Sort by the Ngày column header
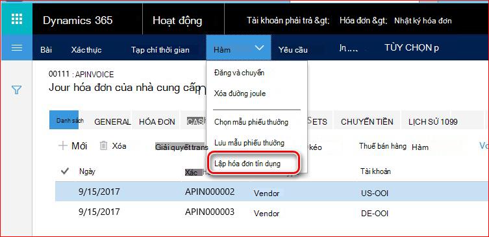The width and height of the screenshot is (489, 237). click(87, 171)
